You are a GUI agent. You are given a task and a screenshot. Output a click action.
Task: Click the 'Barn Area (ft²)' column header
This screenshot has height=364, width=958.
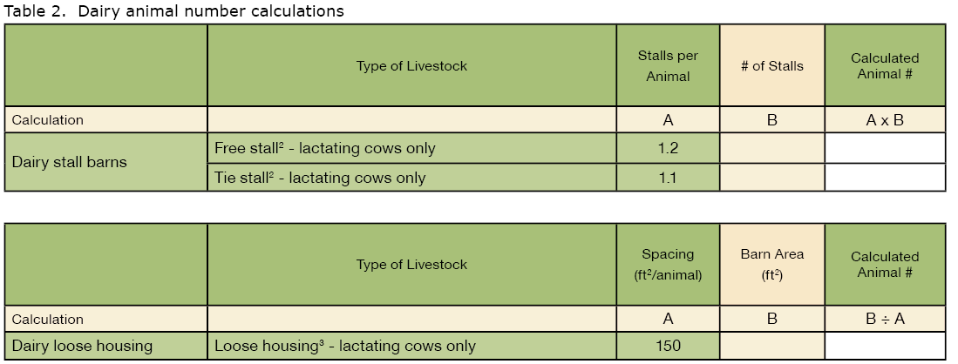point(772,265)
